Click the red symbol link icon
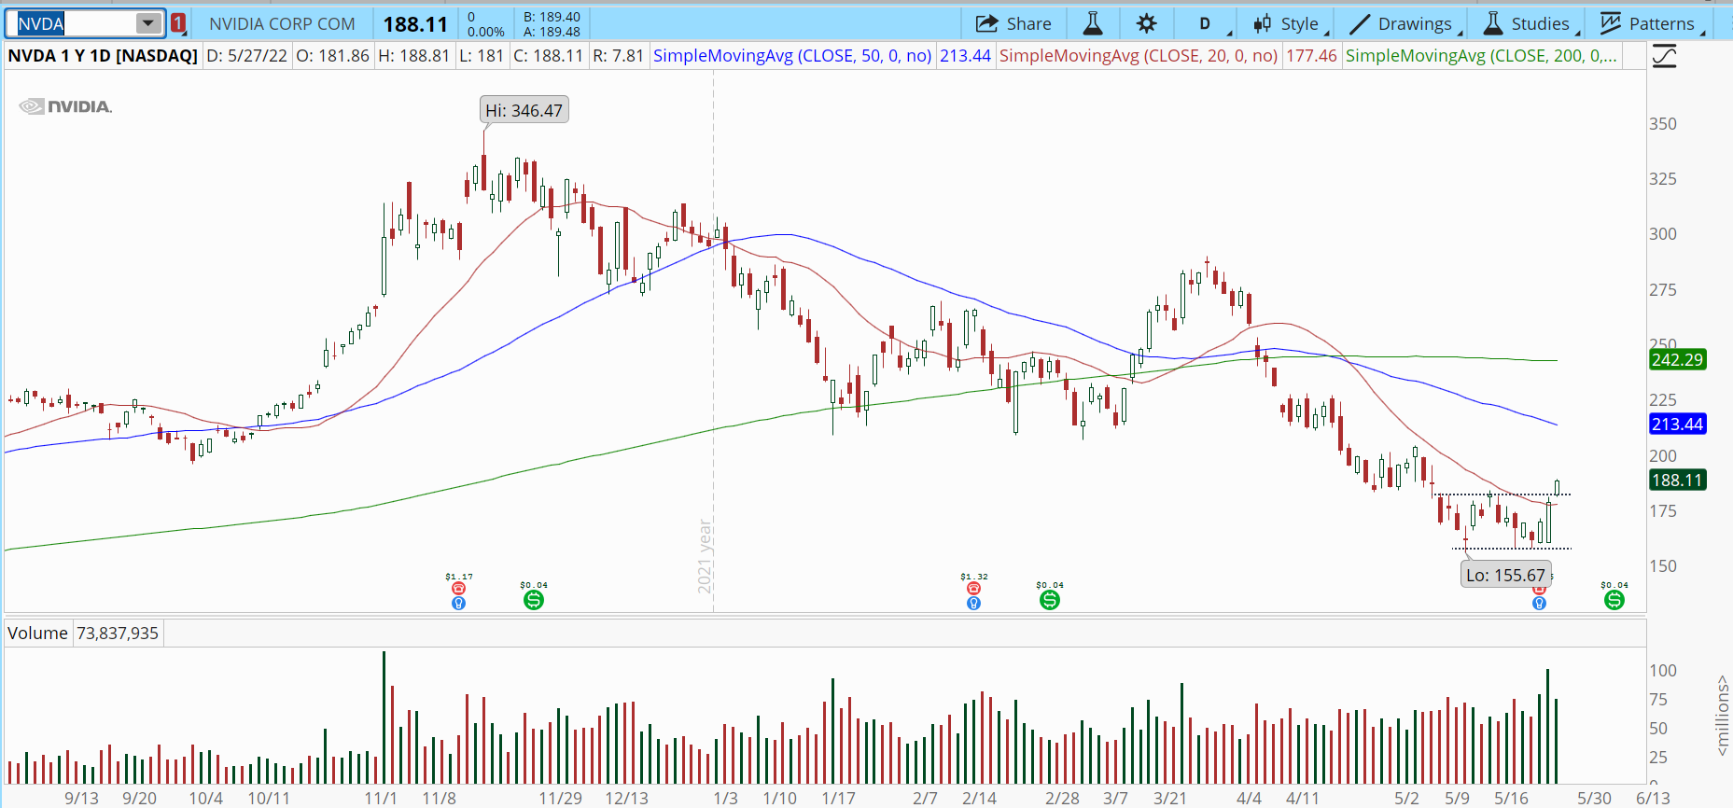The image size is (1733, 808). (x=178, y=24)
